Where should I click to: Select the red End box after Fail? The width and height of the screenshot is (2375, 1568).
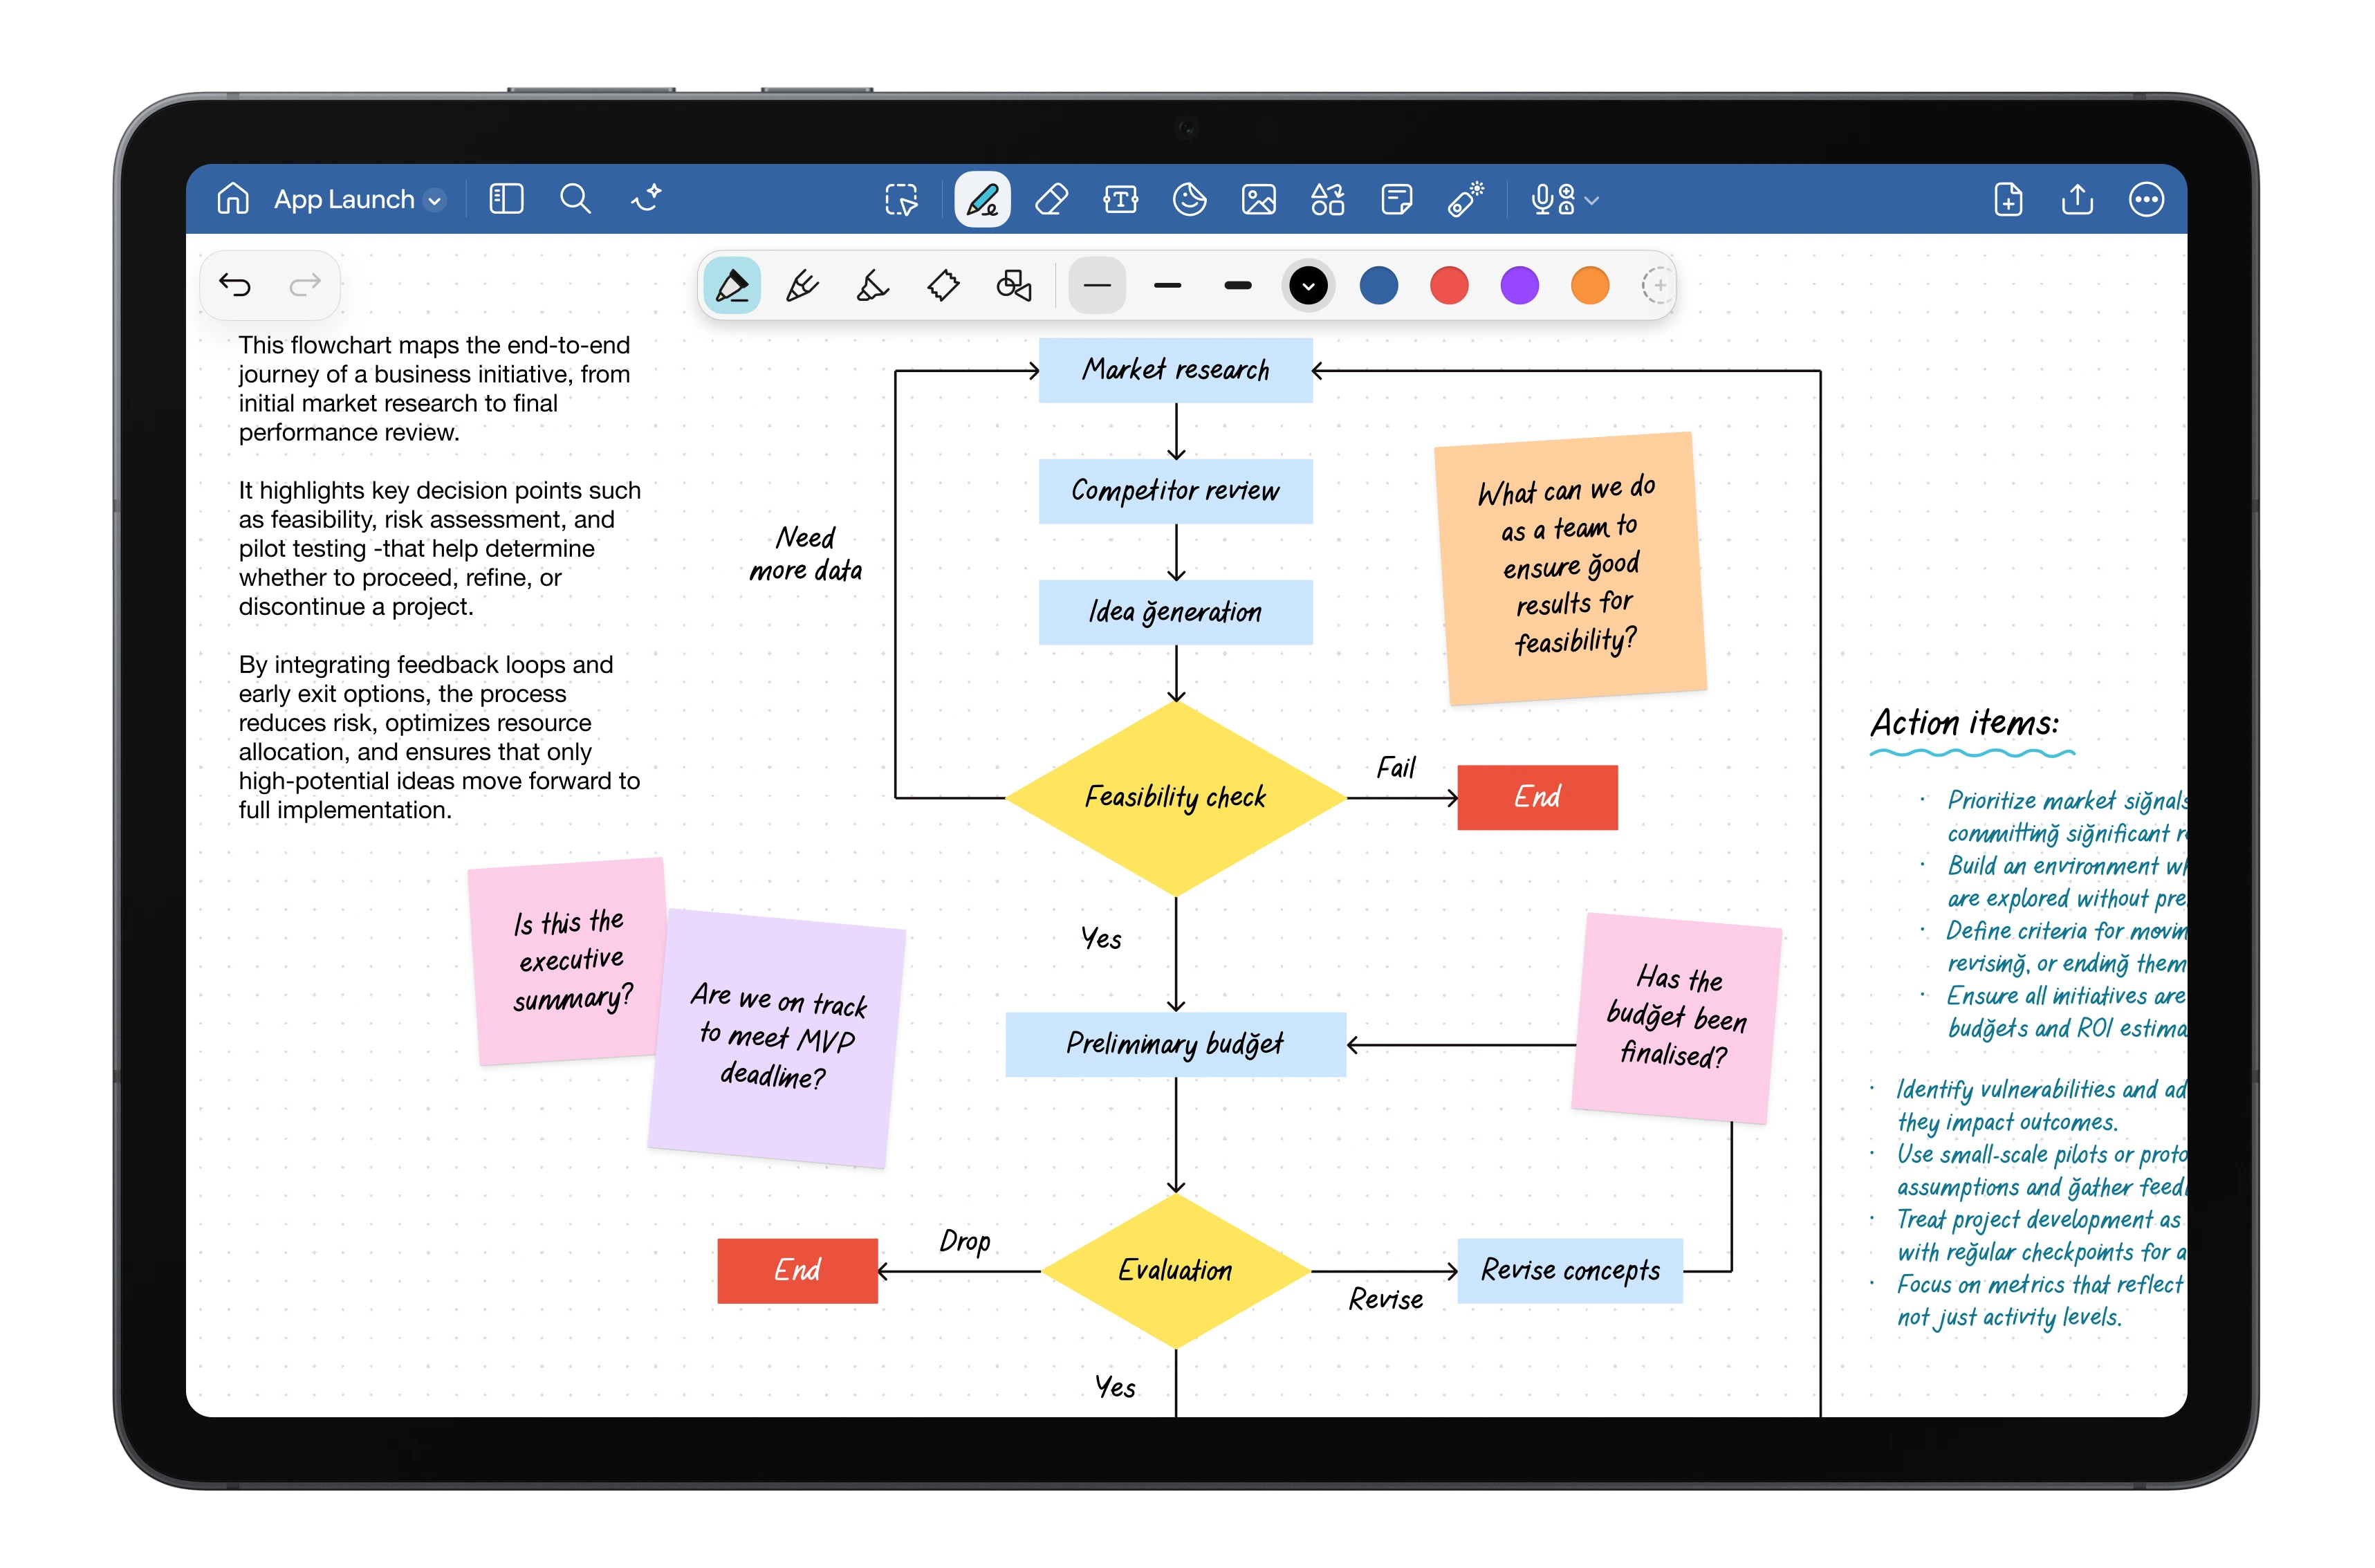pyautogui.click(x=1537, y=797)
